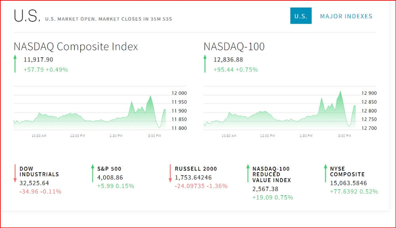The image size is (396, 228).
Task: Select the change +95.44 +0.75%
Action: (x=236, y=70)
